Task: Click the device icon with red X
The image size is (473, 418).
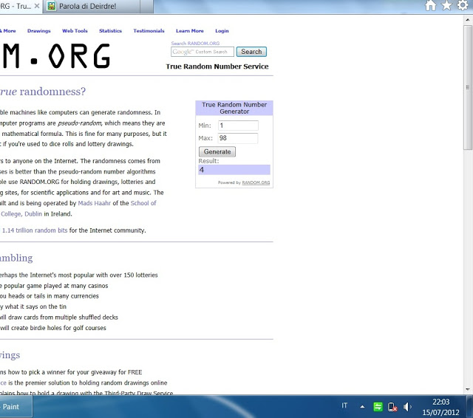Action: click(x=392, y=407)
